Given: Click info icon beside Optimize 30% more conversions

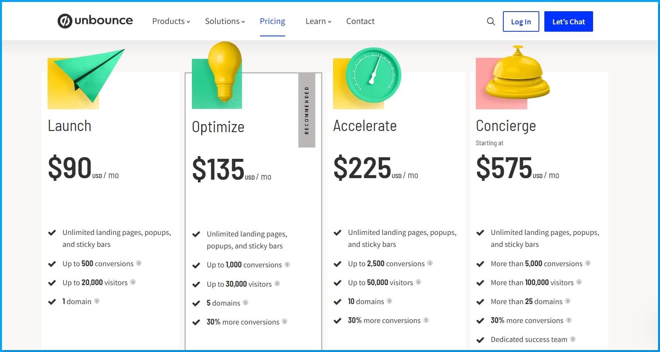Looking at the screenshot, I should [284, 321].
